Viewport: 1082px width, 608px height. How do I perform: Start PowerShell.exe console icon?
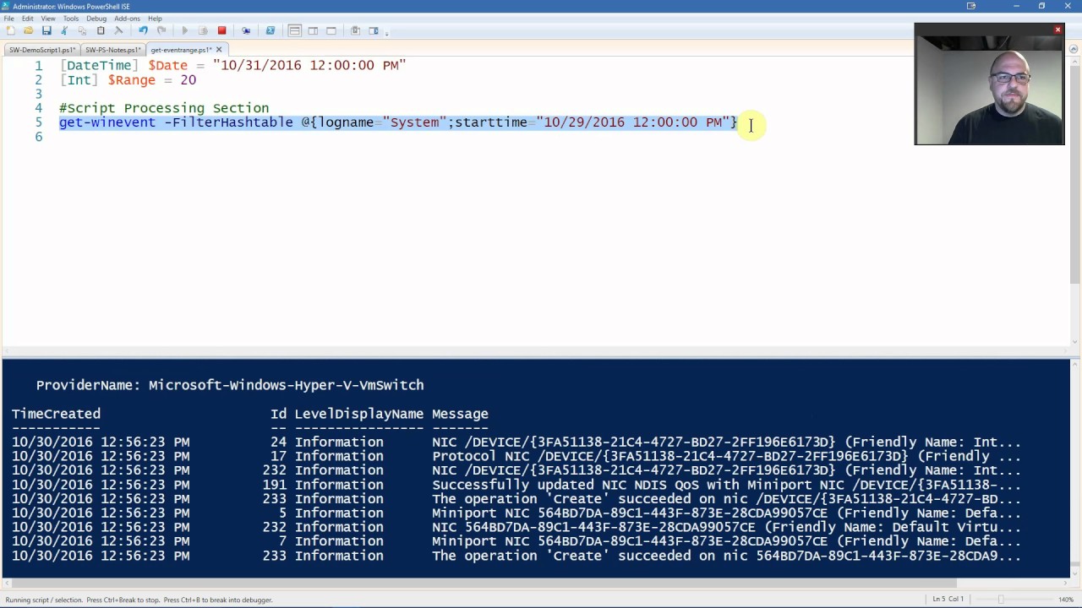click(270, 30)
